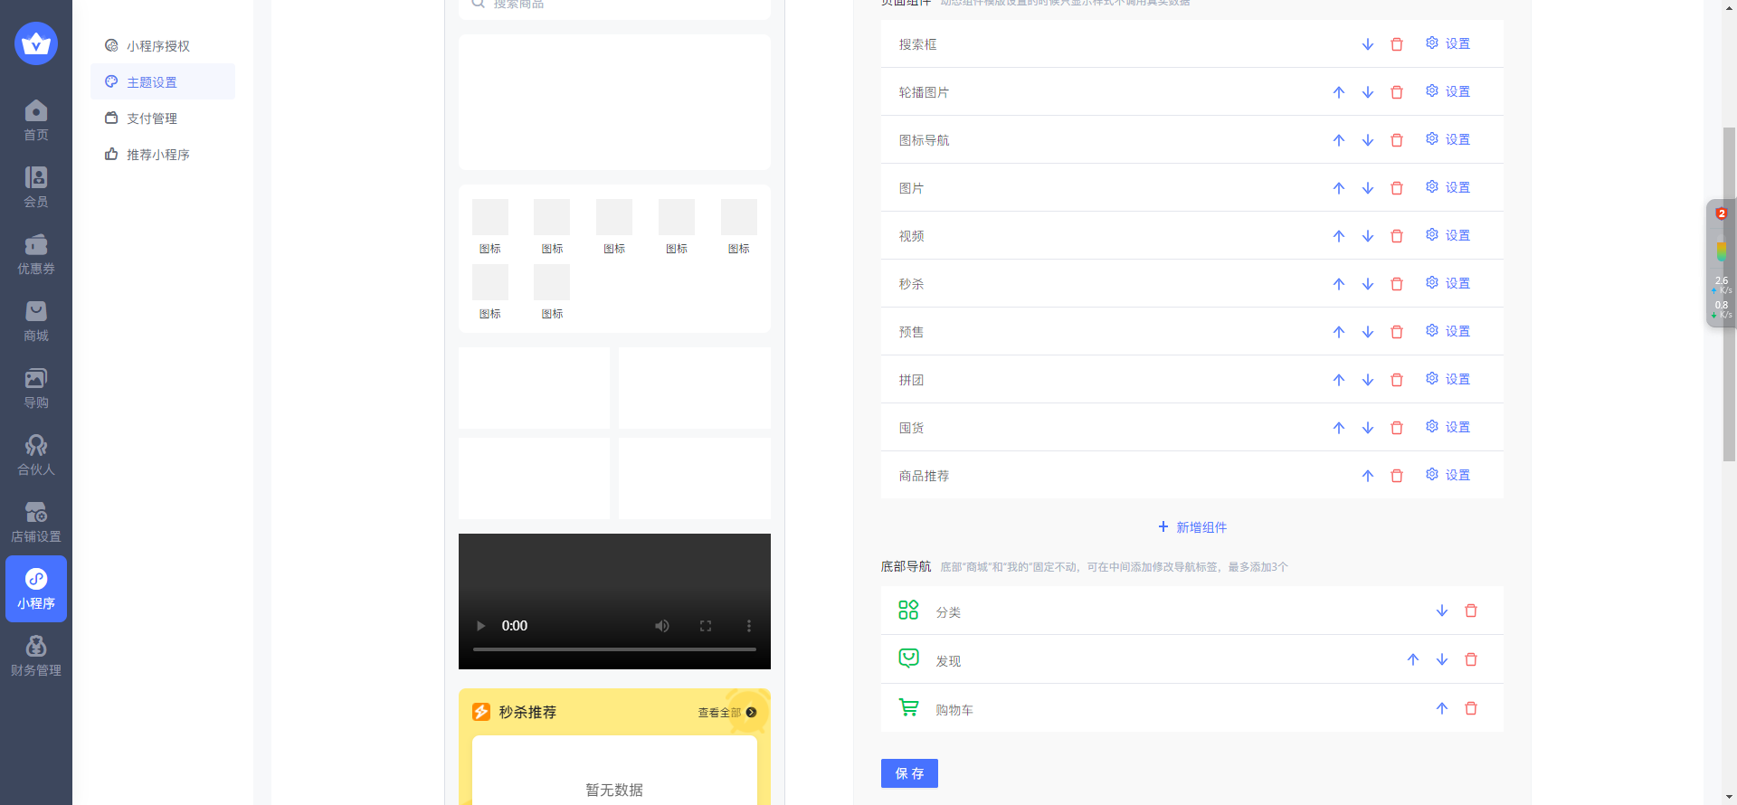Click the crown logo icon

[36, 43]
